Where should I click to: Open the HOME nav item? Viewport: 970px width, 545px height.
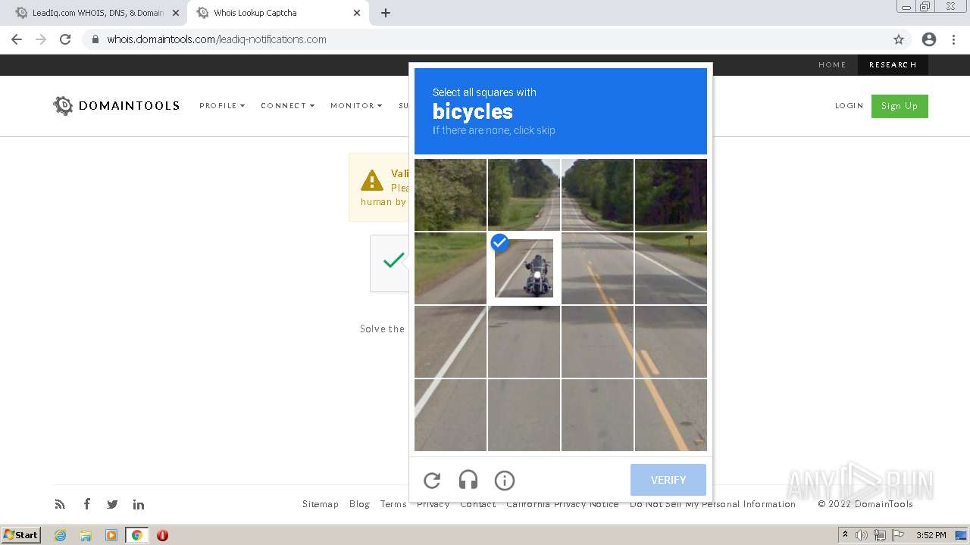tap(832, 65)
